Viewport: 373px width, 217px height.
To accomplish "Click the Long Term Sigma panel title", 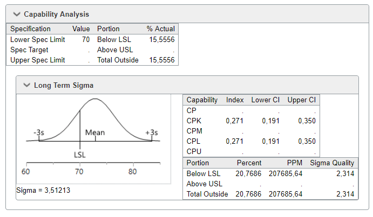I will (63, 85).
